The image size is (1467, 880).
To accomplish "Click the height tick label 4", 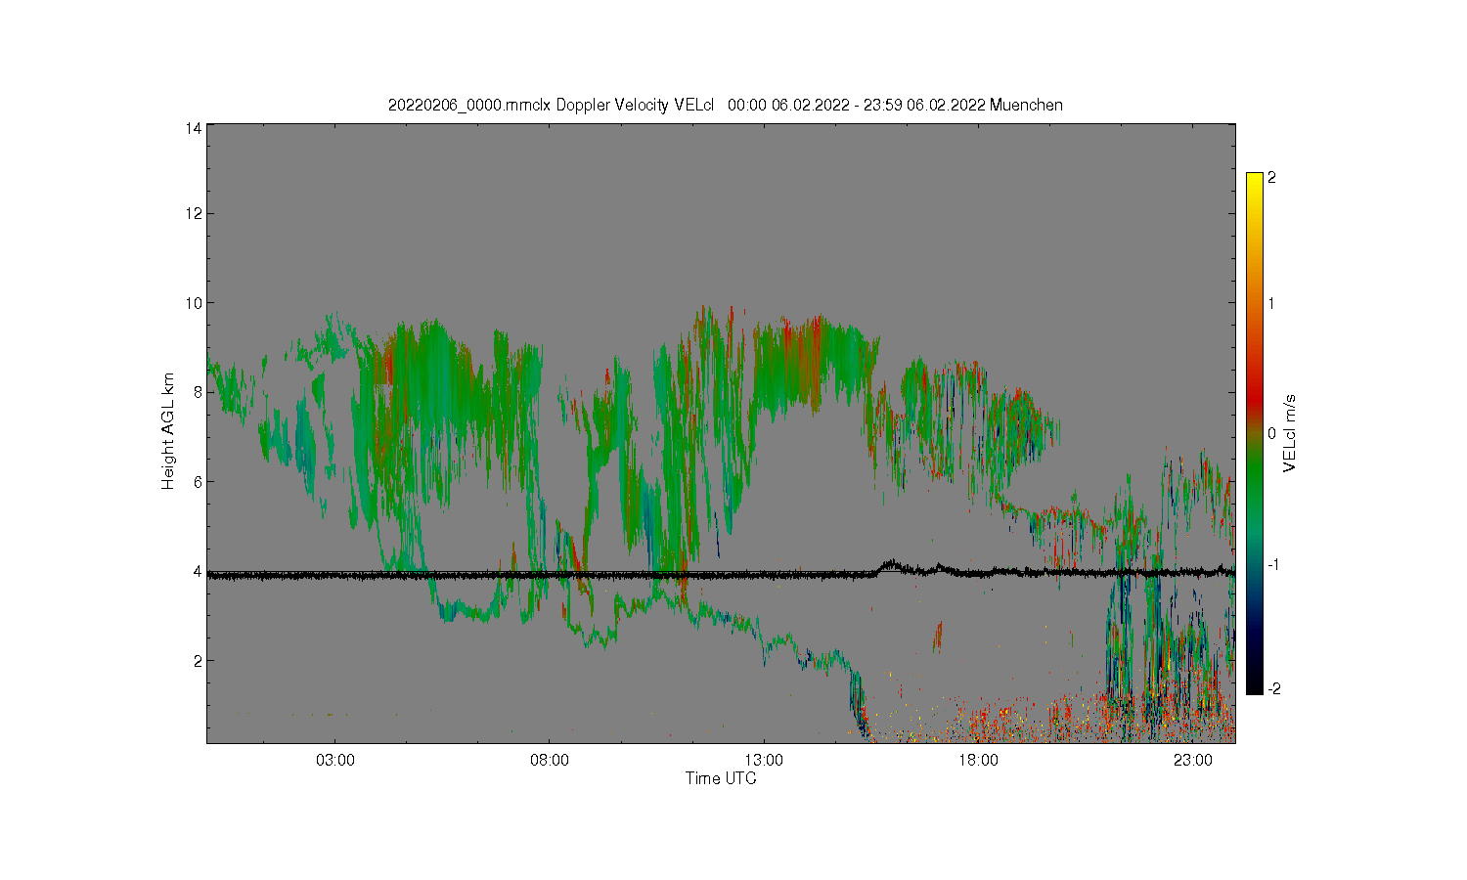I will (x=199, y=571).
